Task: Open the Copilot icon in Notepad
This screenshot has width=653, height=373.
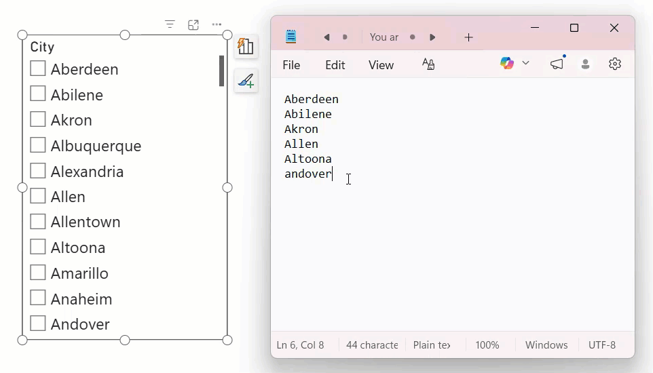Action: pyautogui.click(x=507, y=63)
